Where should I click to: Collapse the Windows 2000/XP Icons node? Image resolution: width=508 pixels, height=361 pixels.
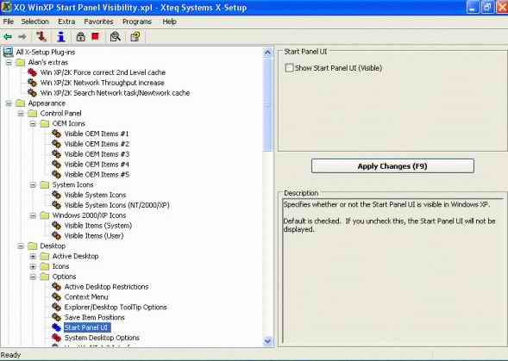pos(33,215)
